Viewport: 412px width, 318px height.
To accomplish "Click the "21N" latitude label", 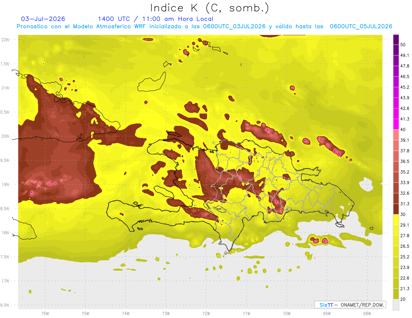I will tap(6, 88).
